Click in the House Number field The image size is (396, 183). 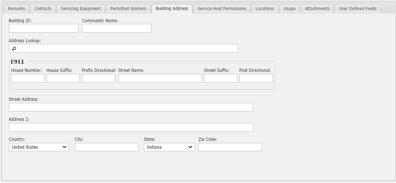pyautogui.click(x=28, y=78)
